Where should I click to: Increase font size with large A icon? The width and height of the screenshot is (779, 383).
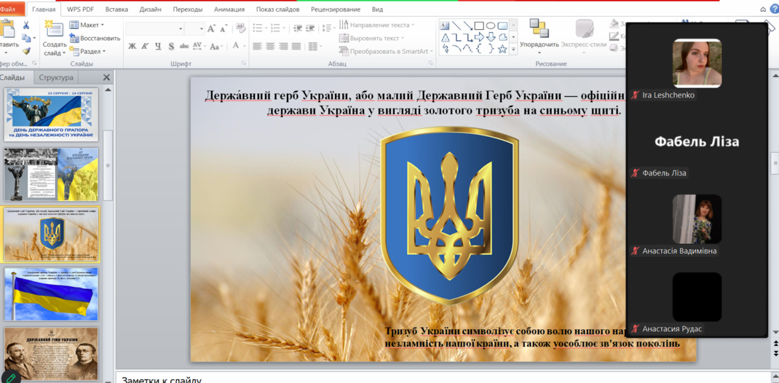(211, 29)
